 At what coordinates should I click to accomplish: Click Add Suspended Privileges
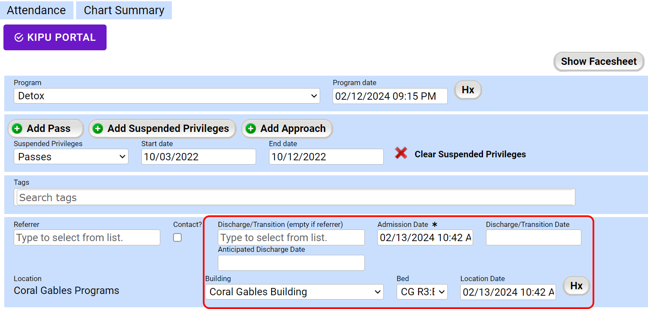(x=162, y=128)
